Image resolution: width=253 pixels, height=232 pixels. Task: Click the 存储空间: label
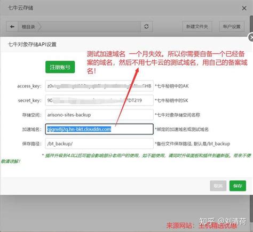click(x=32, y=115)
